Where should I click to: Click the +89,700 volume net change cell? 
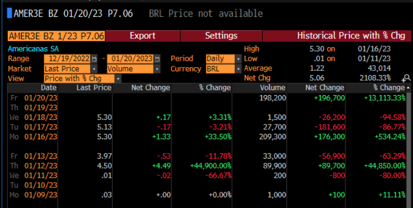(x=331, y=166)
